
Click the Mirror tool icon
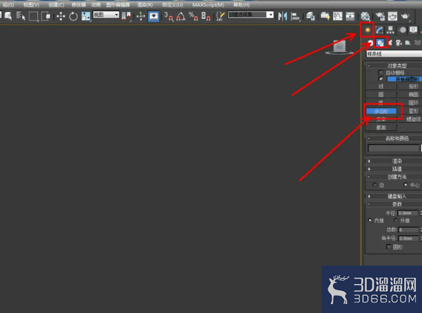(x=283, y=17)
